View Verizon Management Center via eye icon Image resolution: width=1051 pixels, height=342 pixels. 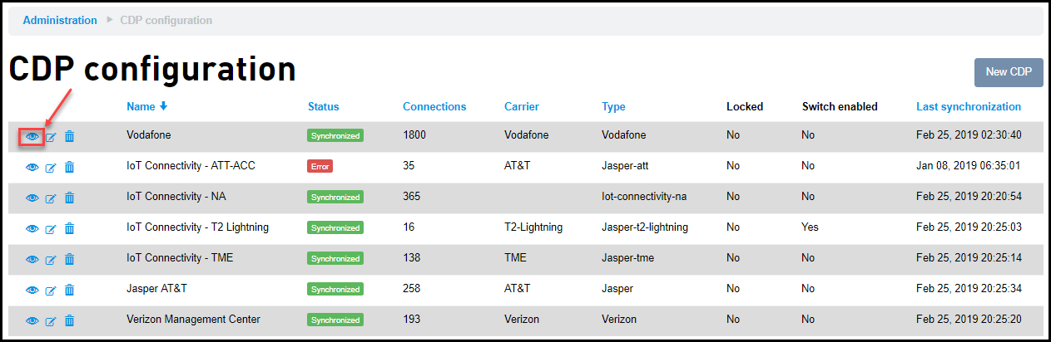pos(32,320)
